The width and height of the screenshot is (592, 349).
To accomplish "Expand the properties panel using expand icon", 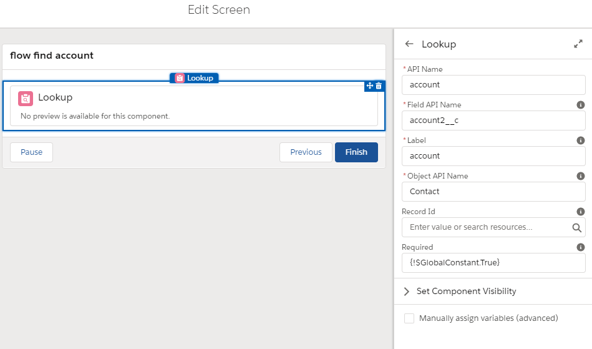I will point(578,44).
